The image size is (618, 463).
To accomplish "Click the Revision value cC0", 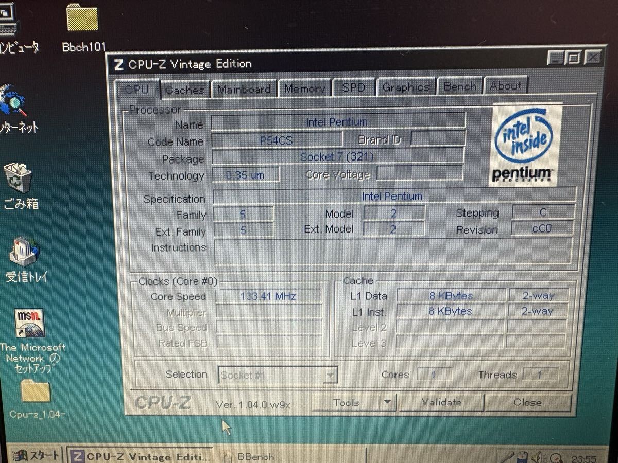I will 542,228.
